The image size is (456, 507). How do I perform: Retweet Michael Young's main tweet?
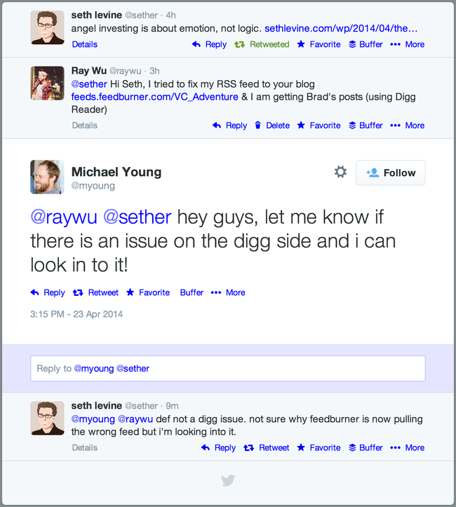(96, 292)
